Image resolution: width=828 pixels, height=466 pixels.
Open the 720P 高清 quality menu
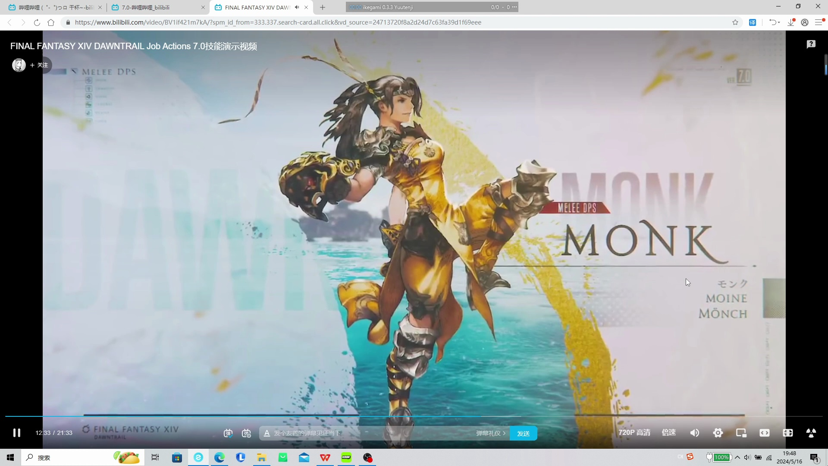[634, 433]
